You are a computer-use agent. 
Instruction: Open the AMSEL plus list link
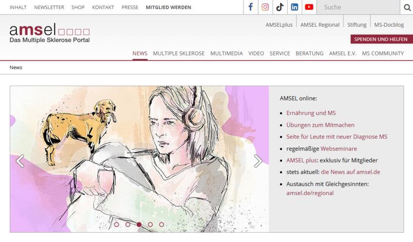tap(302, 160)
